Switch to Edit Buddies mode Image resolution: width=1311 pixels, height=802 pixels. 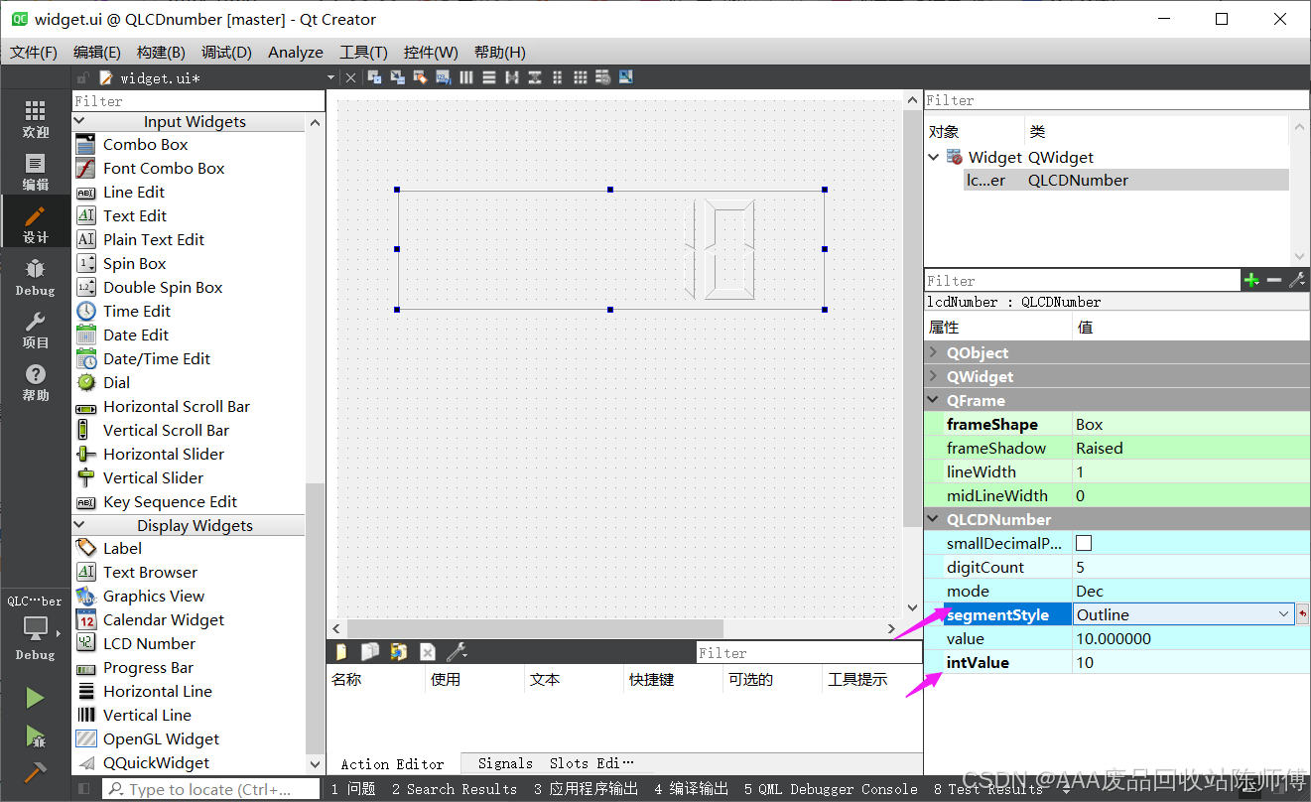420,77
